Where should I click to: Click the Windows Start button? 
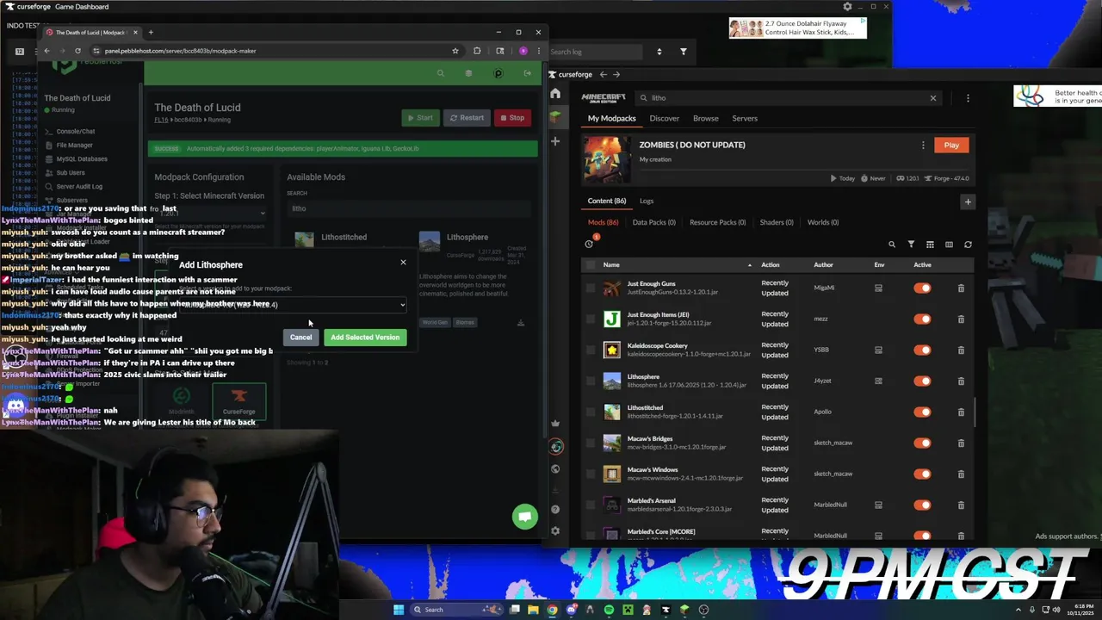398,610
